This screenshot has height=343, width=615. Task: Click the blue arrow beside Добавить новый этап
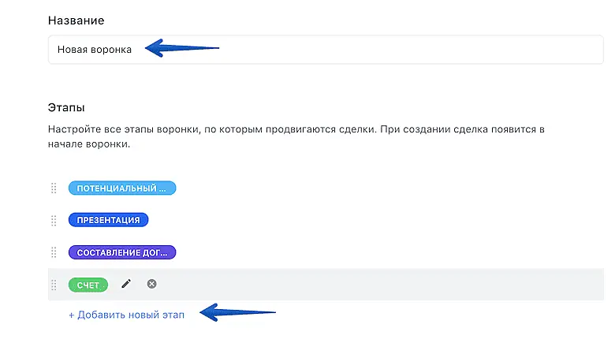pos(237,314)
